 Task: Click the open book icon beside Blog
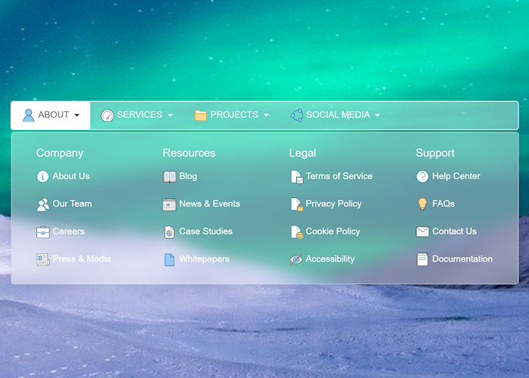pyautogui.click(x=169, y=176)
